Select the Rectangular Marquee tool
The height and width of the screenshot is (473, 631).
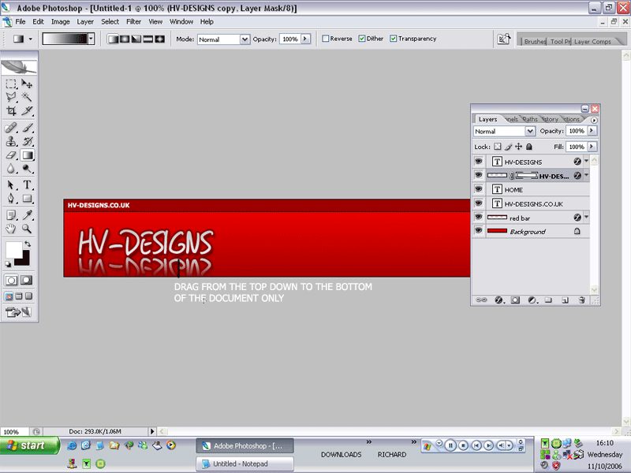click(x=11, y=84)
